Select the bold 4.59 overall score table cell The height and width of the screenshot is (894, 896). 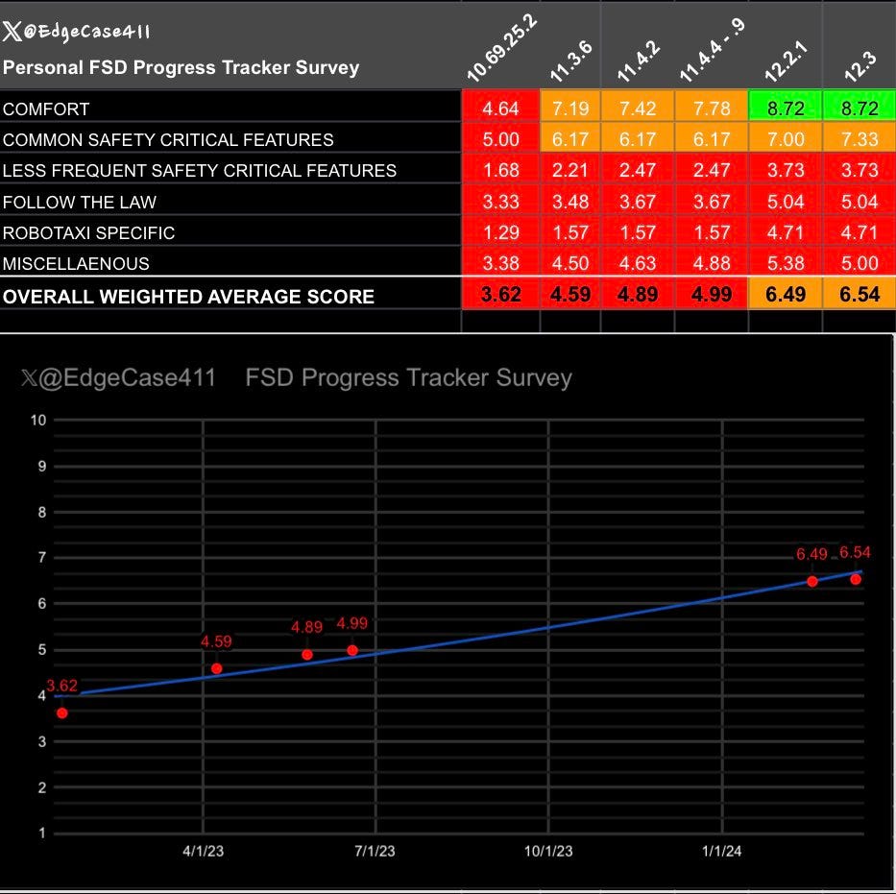click(570, 294)
